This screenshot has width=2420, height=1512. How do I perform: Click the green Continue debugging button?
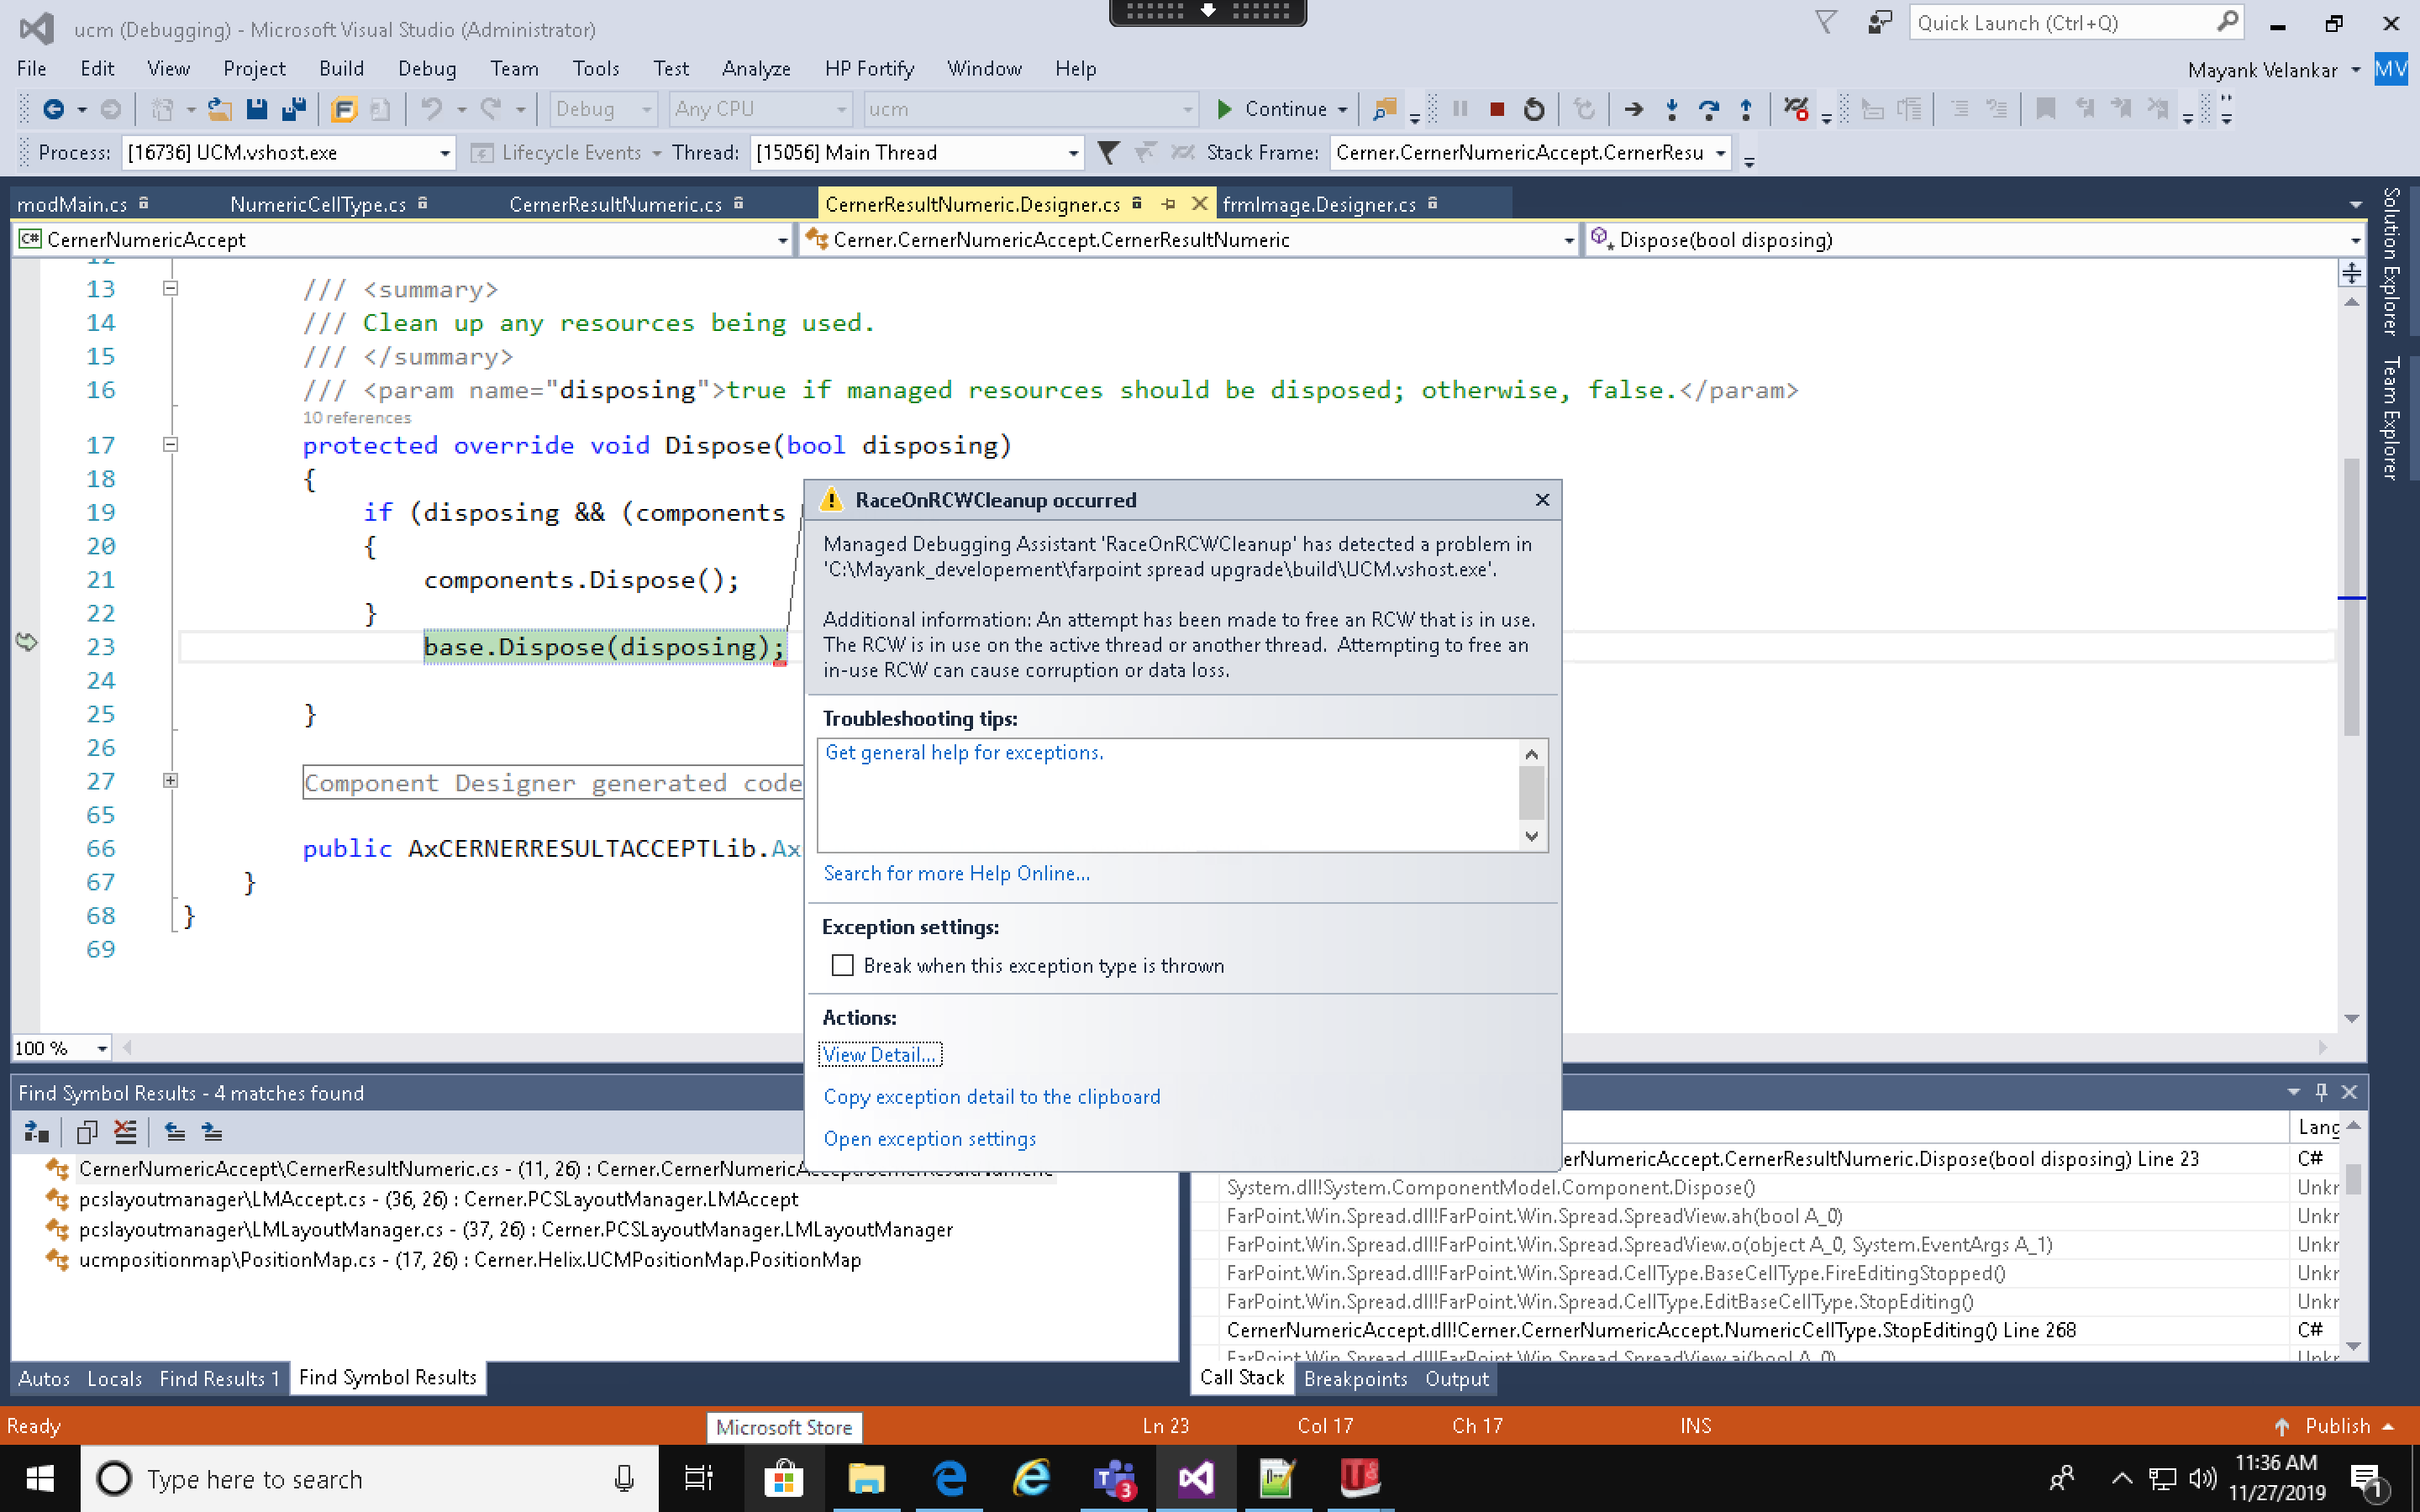(x=1271, y=109)
